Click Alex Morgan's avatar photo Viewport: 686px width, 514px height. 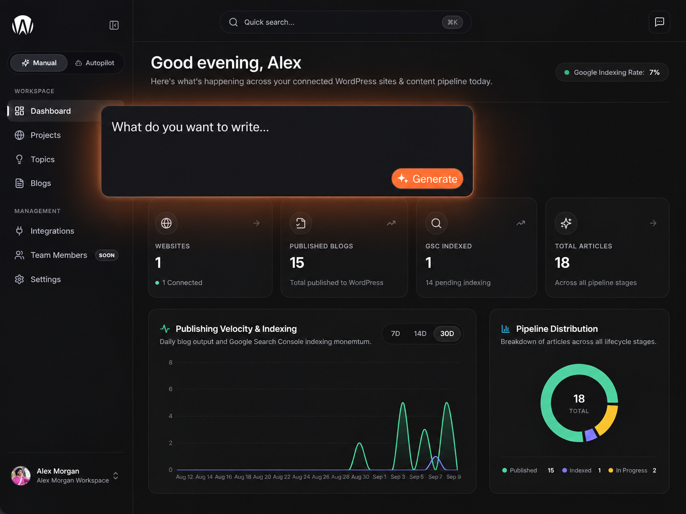[21, 475]
